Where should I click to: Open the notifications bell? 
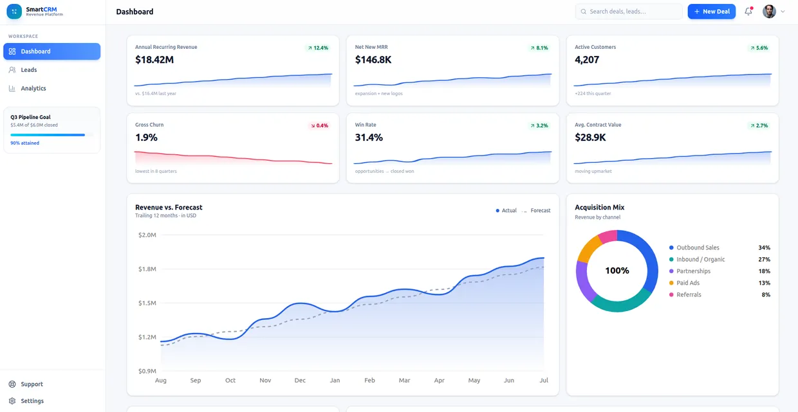click(748, 12)
